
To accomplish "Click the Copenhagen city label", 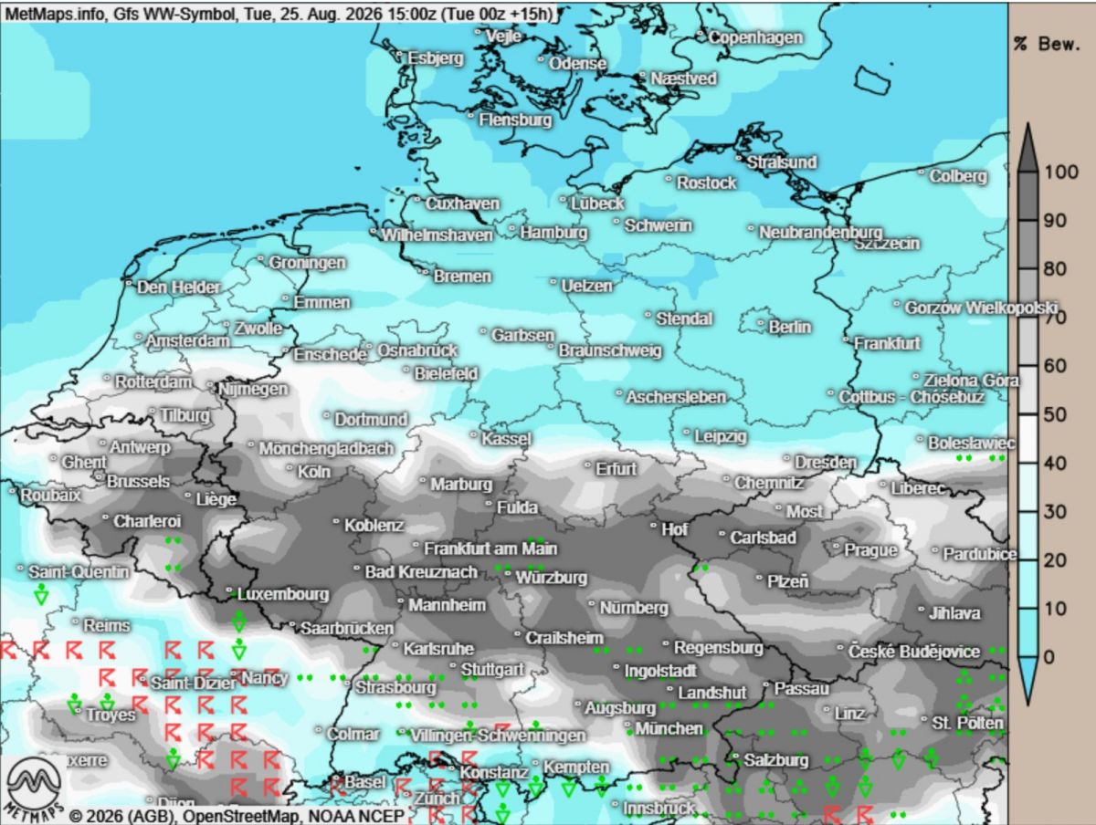I will click(755, 37).
